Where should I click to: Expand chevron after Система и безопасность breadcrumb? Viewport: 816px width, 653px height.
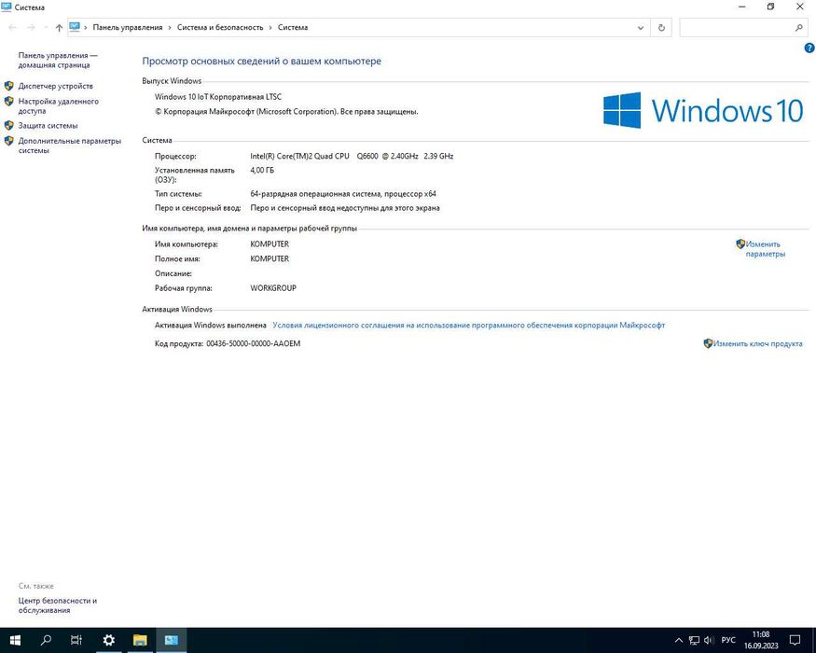coord(270,28)
